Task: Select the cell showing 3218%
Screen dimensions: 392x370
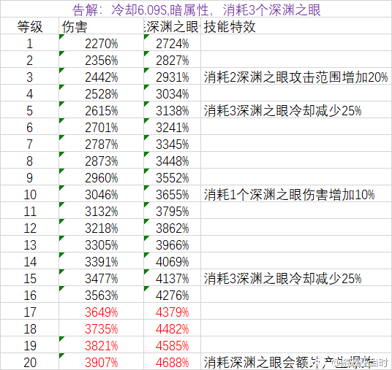Action: (x=101, y=227)
